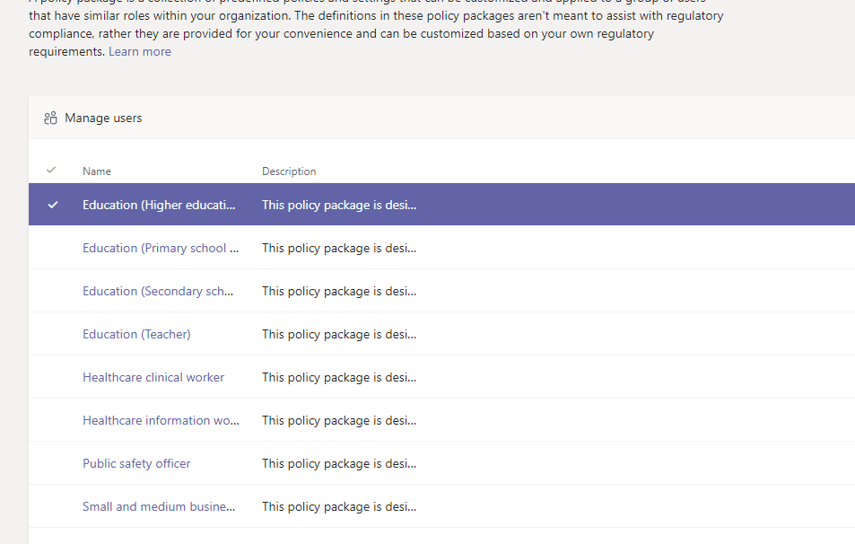The width and height of the screenshot is (855, 544).
Task: Toggle the select-all checkmark in header
Action: (x=51, y=171)
